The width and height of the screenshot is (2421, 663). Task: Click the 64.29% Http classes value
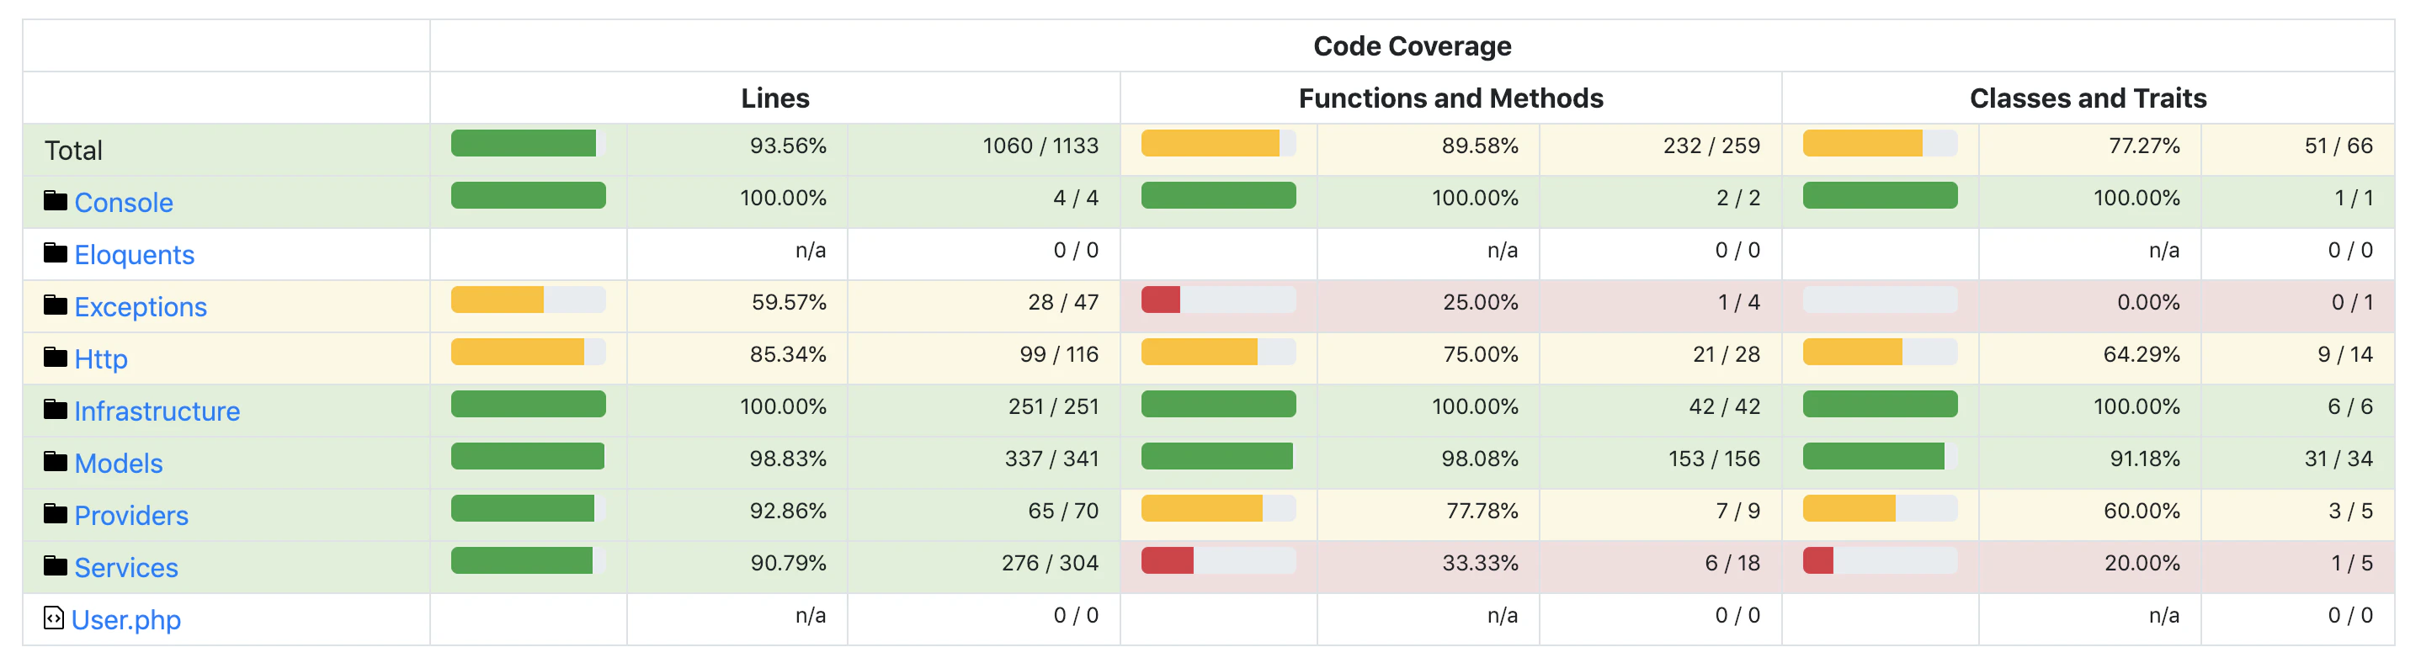click(x=2141, y=354)
